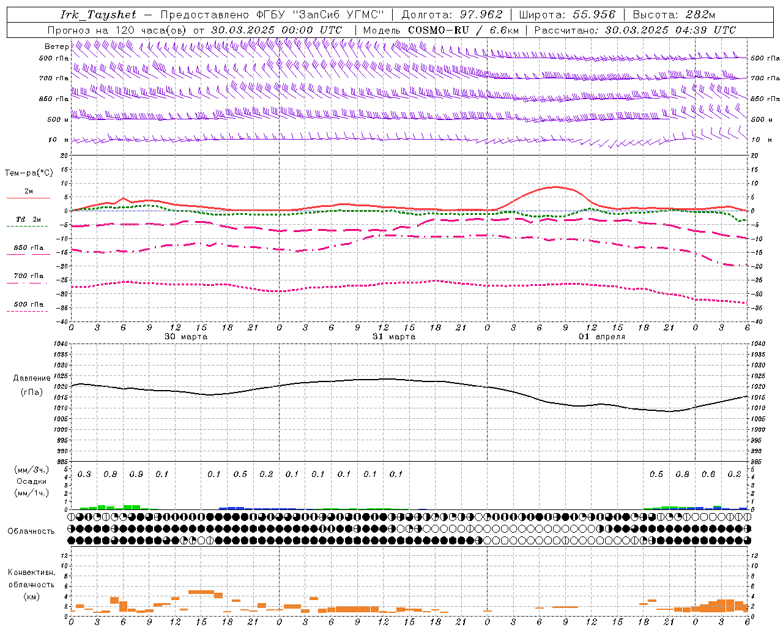
Task: Click the Широта: 55.956 value
Action: coord(567,15)
